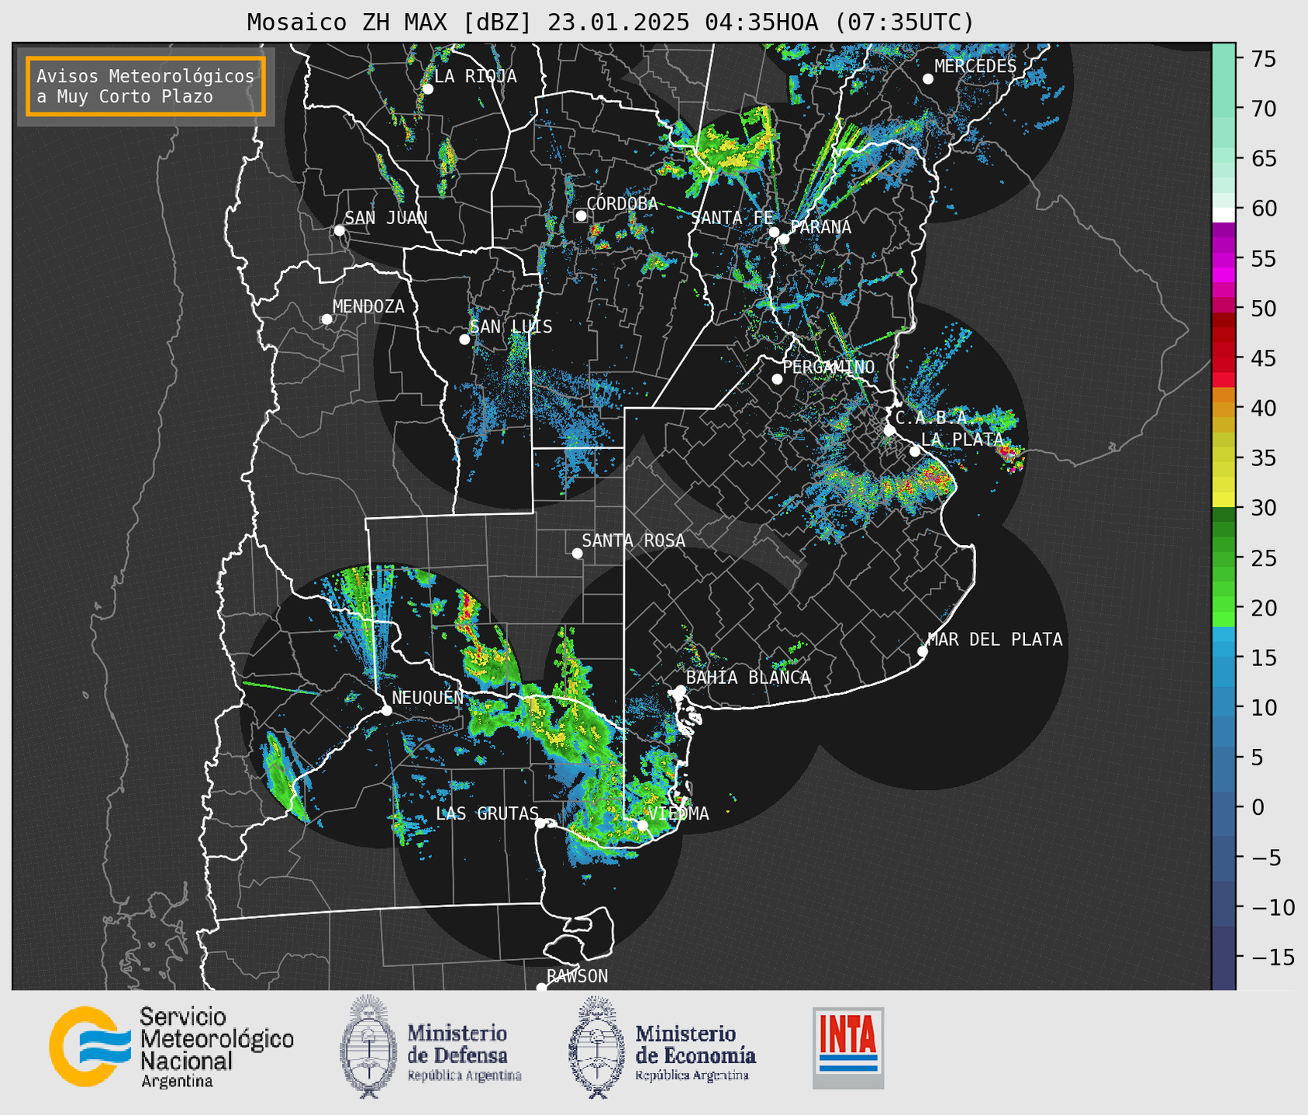Click the INTA logo
Image resolution: width=1308 pixels, height=1115 pixels.
(848, 1048)
